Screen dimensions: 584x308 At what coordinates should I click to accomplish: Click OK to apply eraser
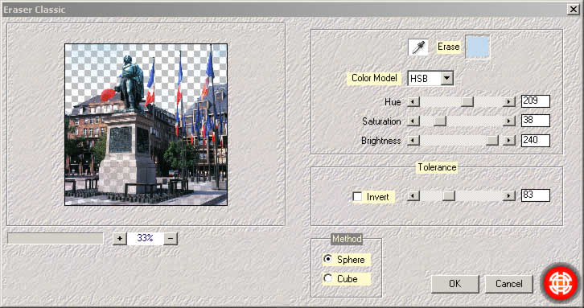[454, 284]
